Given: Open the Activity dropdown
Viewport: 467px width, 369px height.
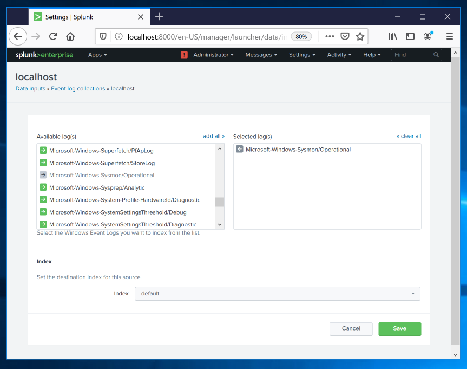Looking at the screenshot, I should (339, 55).
